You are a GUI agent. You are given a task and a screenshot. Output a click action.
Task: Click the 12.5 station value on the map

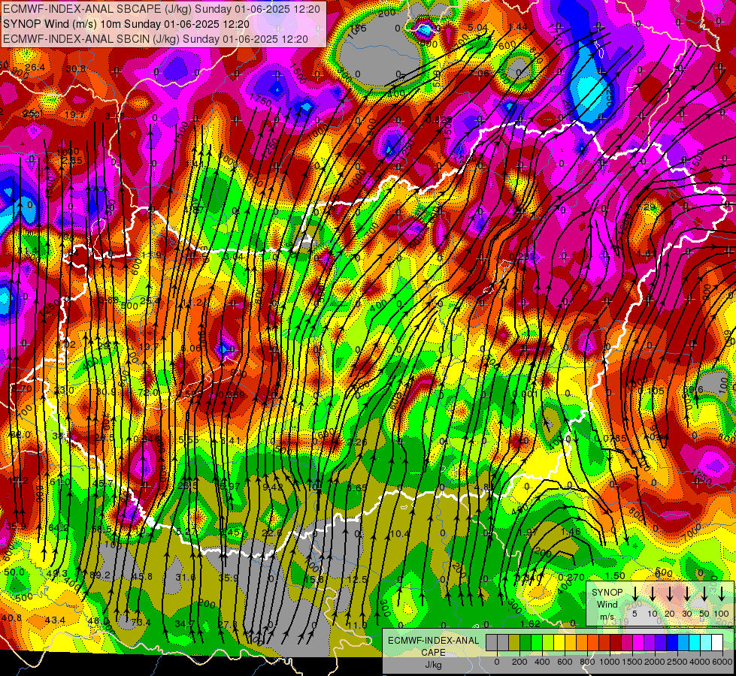[357, 579]
